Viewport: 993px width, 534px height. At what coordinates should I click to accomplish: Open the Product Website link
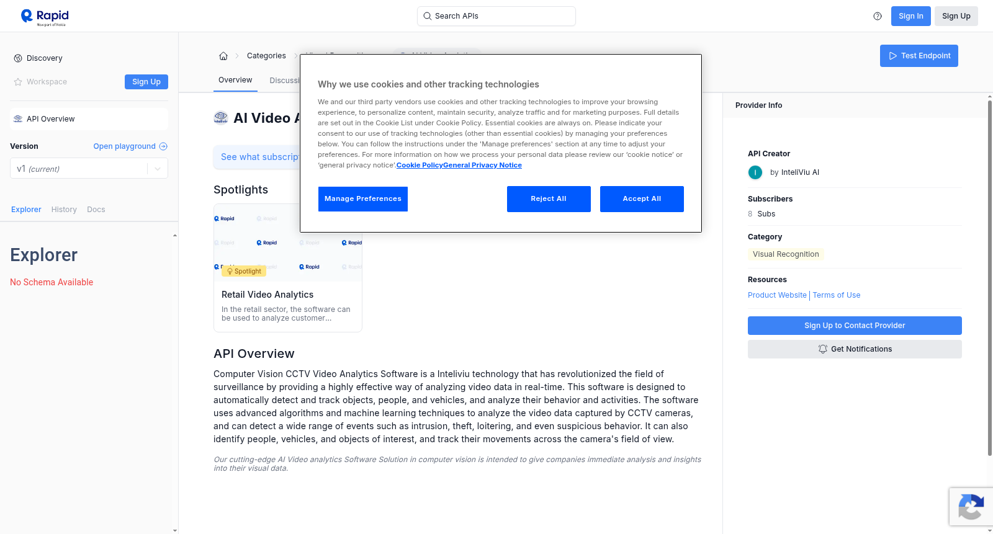pos(777,295)
